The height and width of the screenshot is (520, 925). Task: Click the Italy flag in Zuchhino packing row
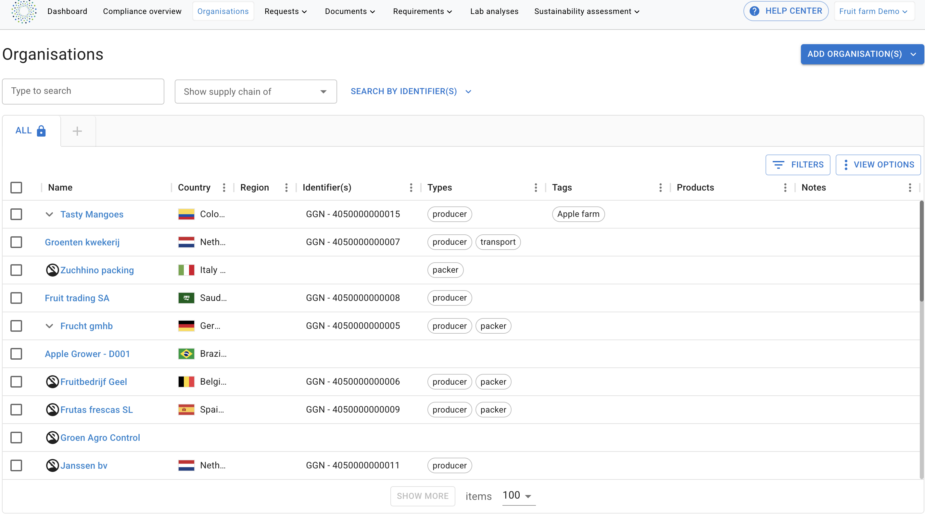coord(186,270)
